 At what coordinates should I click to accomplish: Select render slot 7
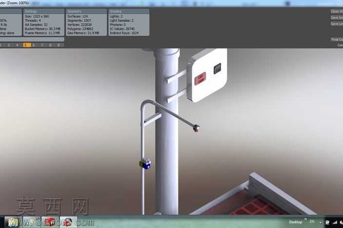click(42, 45)
